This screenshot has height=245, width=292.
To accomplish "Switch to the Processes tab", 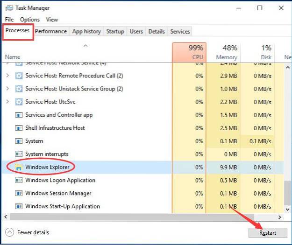I will pyautogui.click(x=17, y=30).
